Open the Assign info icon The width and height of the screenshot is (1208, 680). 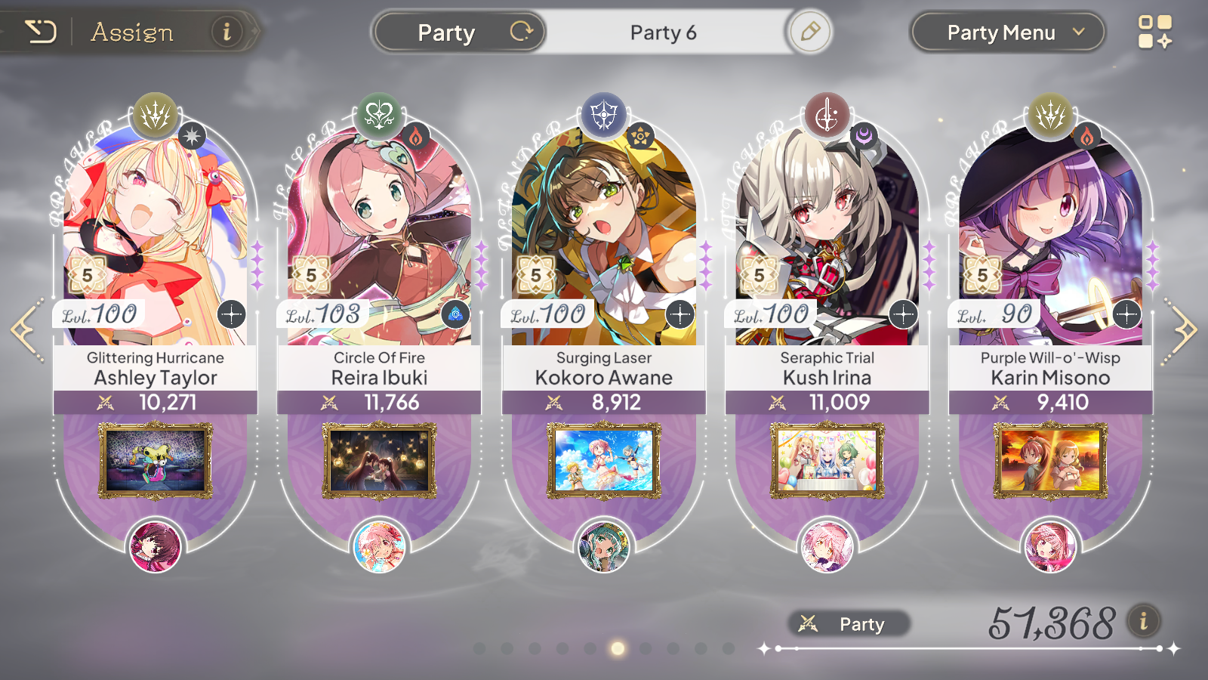click(226, 32)
